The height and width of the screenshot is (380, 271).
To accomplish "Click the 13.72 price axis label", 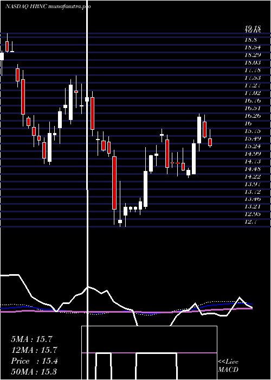I will 253,192.
